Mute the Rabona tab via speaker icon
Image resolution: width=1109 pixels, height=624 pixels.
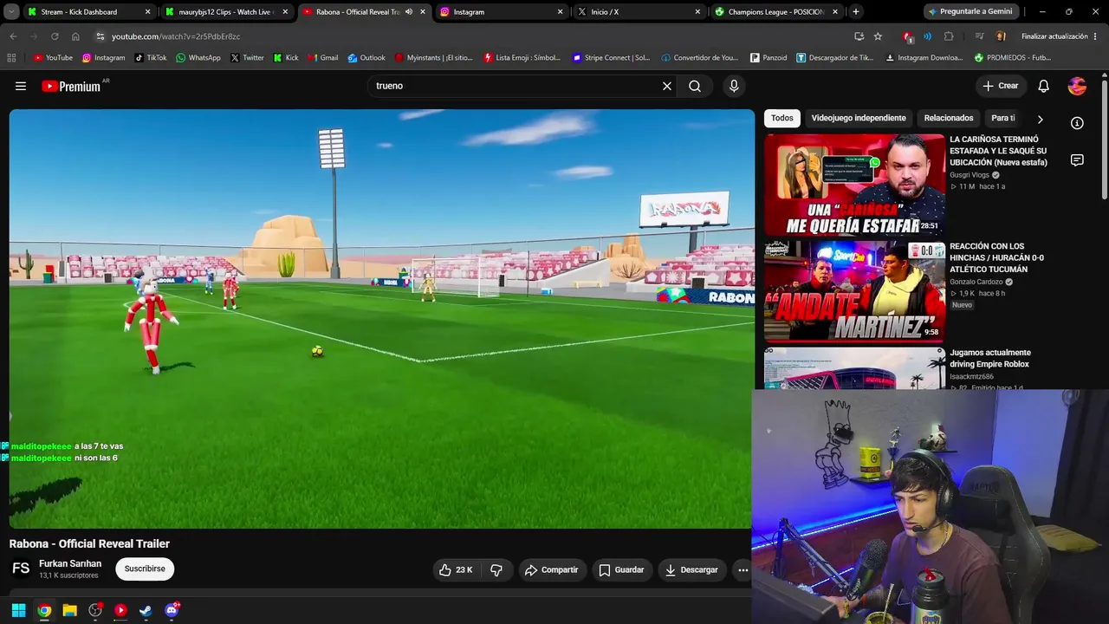[409, 12]
